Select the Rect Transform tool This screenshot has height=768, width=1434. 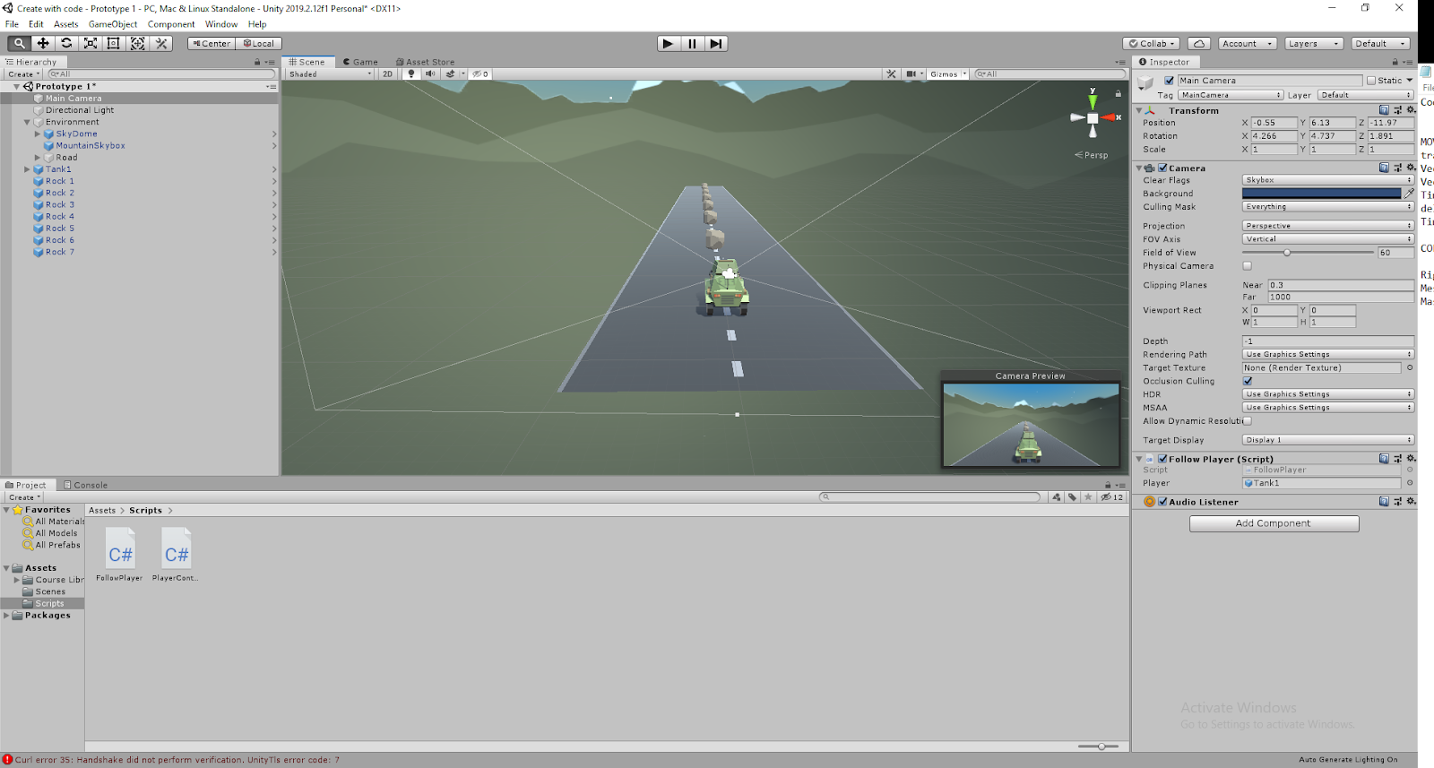coord(114,43)
